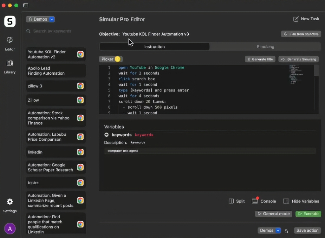
Task: Switch to the Instruction tab
Action: tap(154, 47)
